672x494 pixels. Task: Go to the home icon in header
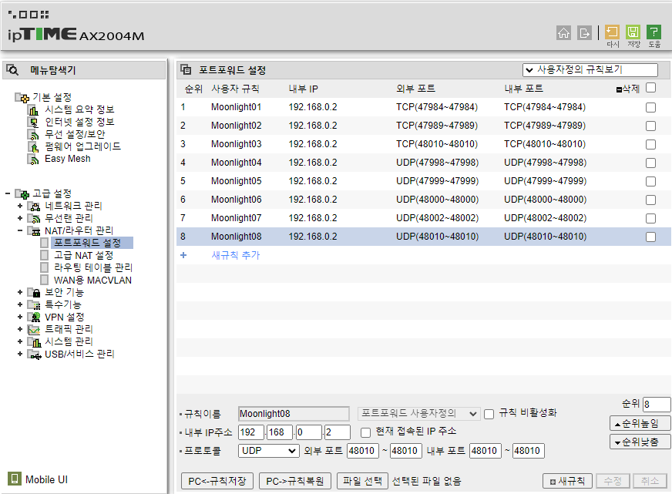tap(563, 32)
